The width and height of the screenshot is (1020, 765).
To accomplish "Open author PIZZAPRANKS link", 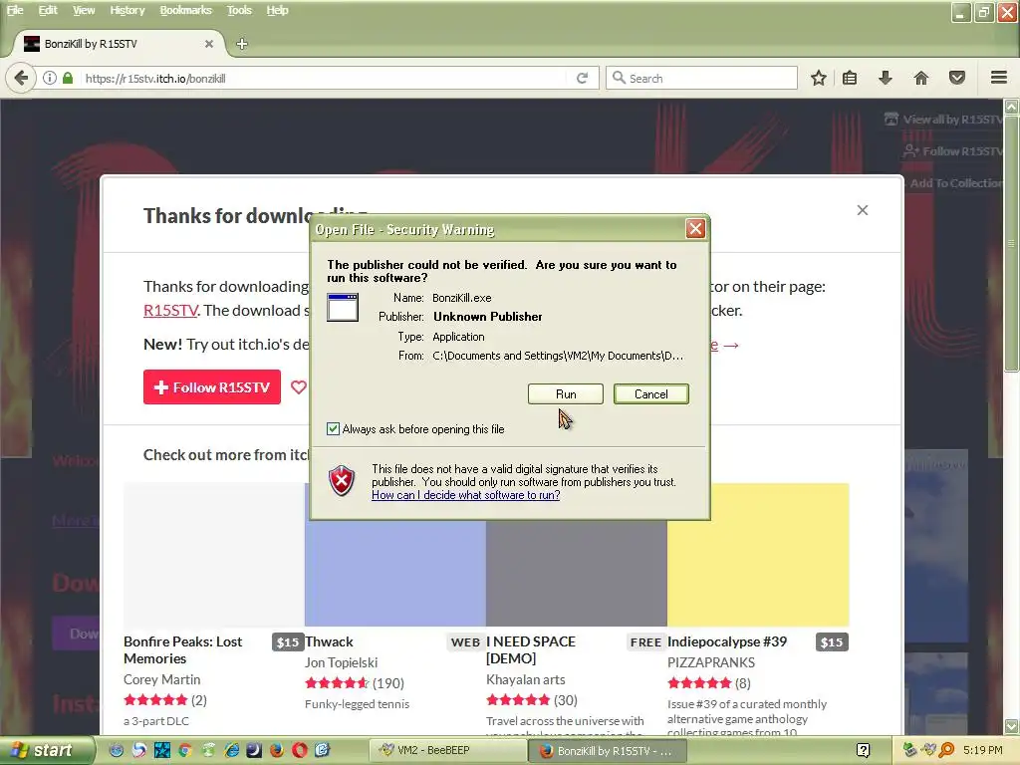I will tap(711, 662).
